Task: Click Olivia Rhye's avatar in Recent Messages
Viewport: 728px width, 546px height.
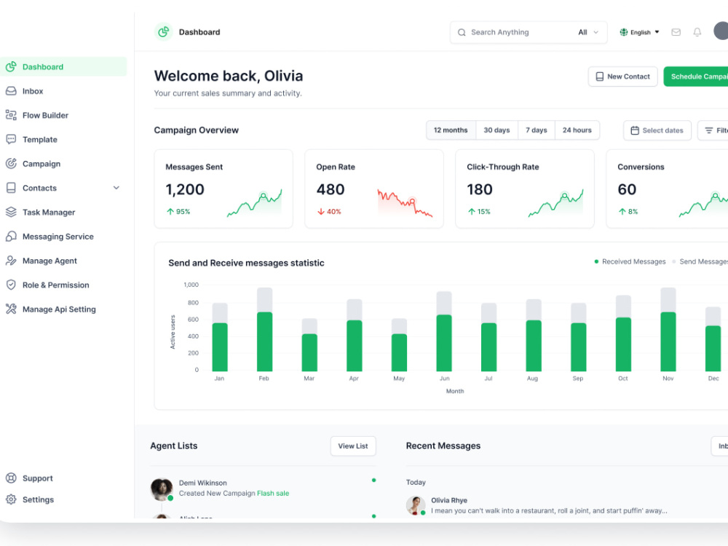Action: [416, 505]
